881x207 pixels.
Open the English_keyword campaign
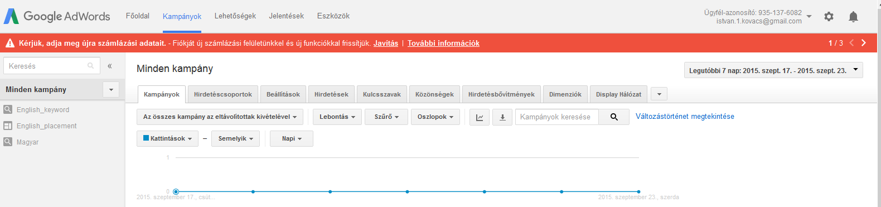pyautogui.click(x=43, y=110)
